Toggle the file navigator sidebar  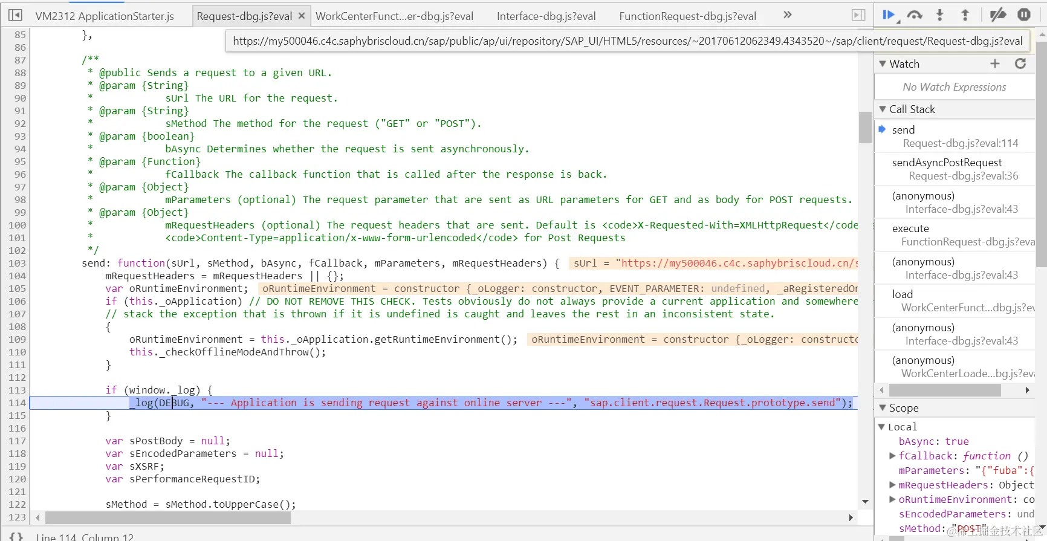[16, 15]
